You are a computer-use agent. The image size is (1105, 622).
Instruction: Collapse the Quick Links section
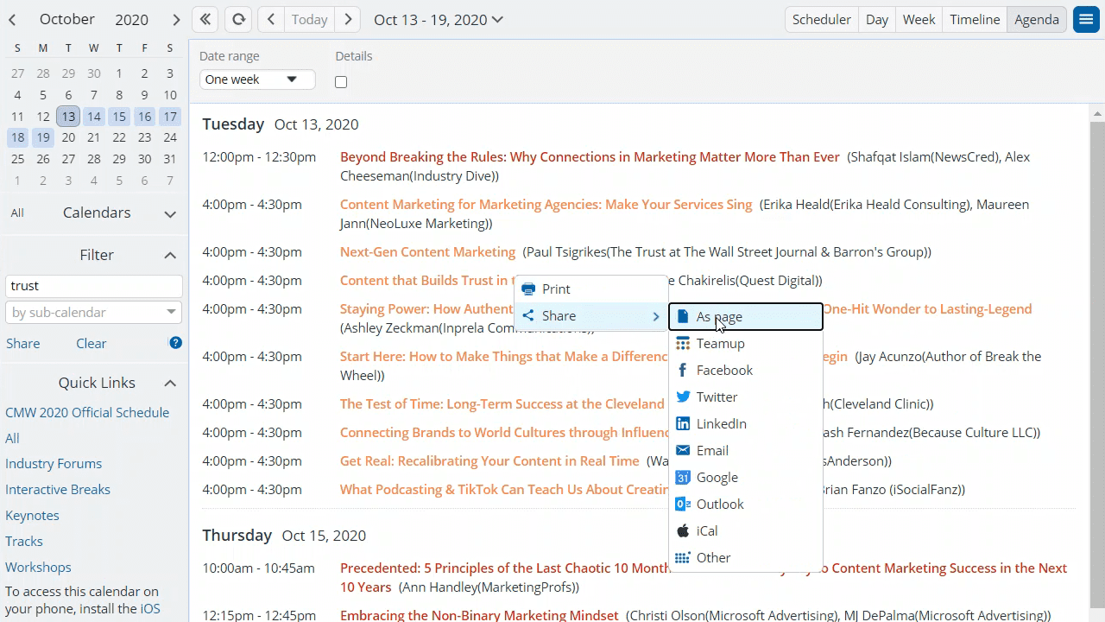170,383
